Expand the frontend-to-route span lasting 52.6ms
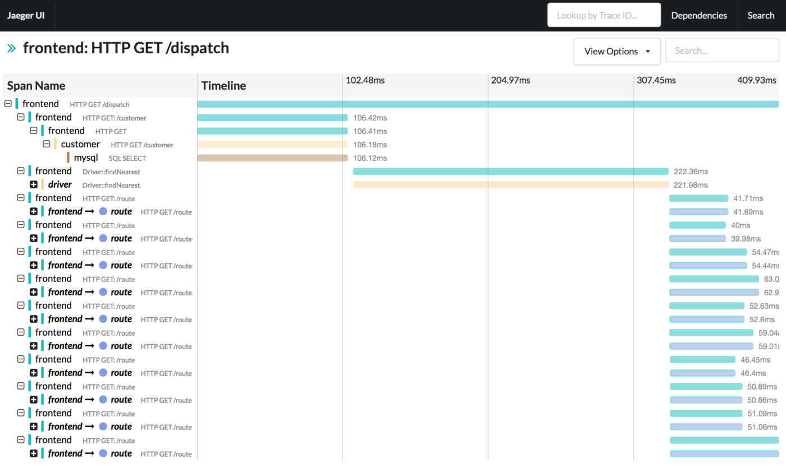 click(x=34, y=319)
